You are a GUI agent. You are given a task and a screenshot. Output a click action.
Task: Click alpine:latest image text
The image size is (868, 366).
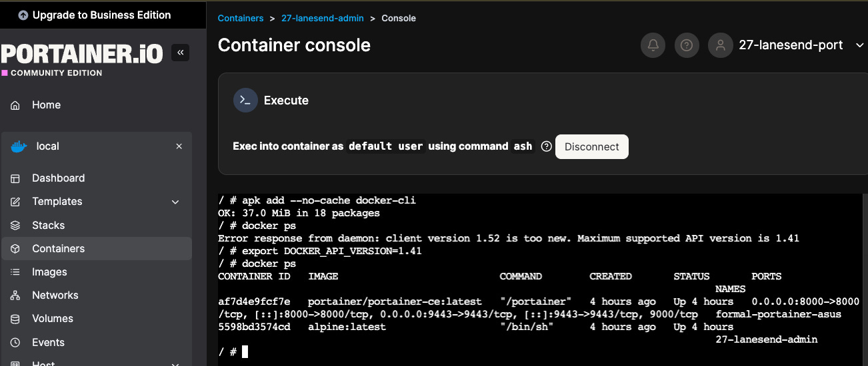tap(347, 327)
